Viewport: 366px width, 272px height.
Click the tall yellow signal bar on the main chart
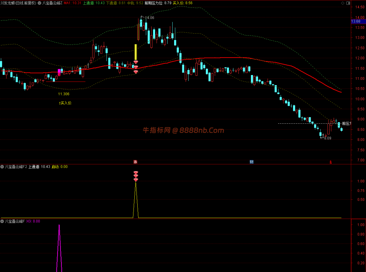[135, 52]
